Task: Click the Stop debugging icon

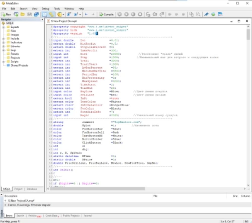Action: click(x=140, y=15)
